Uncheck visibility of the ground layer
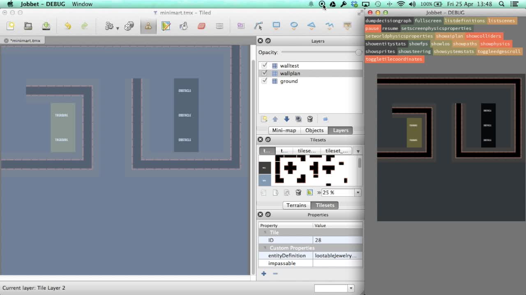This screenshot has height=295, width=526. point(264,81)
